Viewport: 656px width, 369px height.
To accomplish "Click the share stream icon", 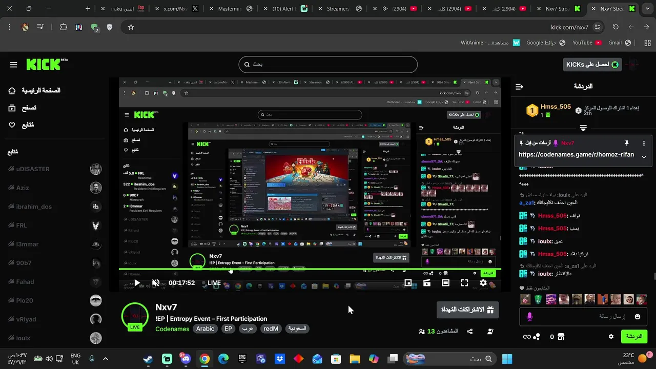I will [470, 332].
